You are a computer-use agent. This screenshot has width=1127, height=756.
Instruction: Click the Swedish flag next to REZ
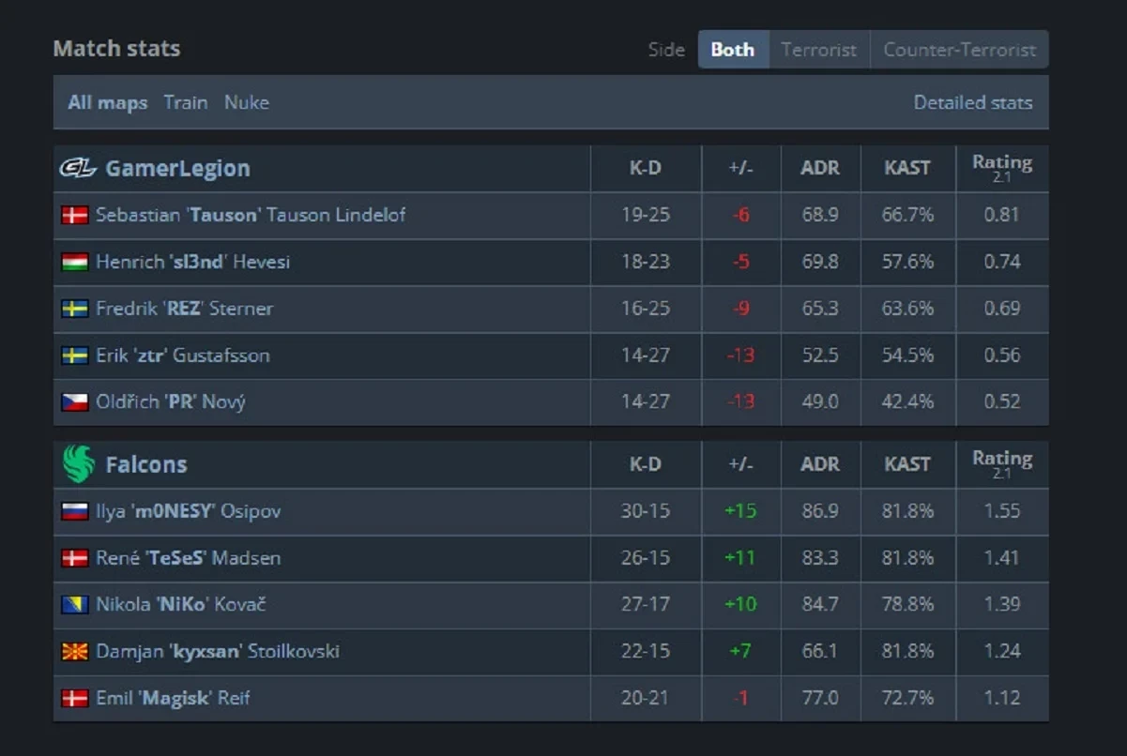75,309
